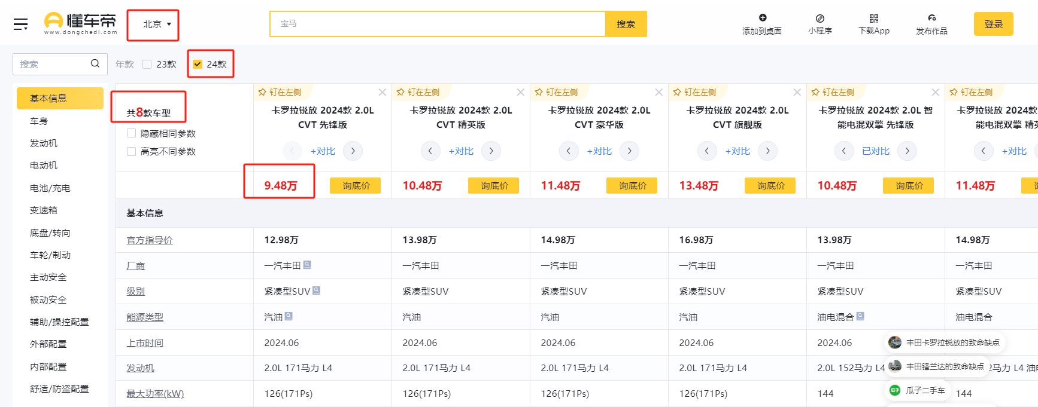Screen dimensions: 1038x407
Task: Click info icon next to 一汽丰田
Action: 307,265
